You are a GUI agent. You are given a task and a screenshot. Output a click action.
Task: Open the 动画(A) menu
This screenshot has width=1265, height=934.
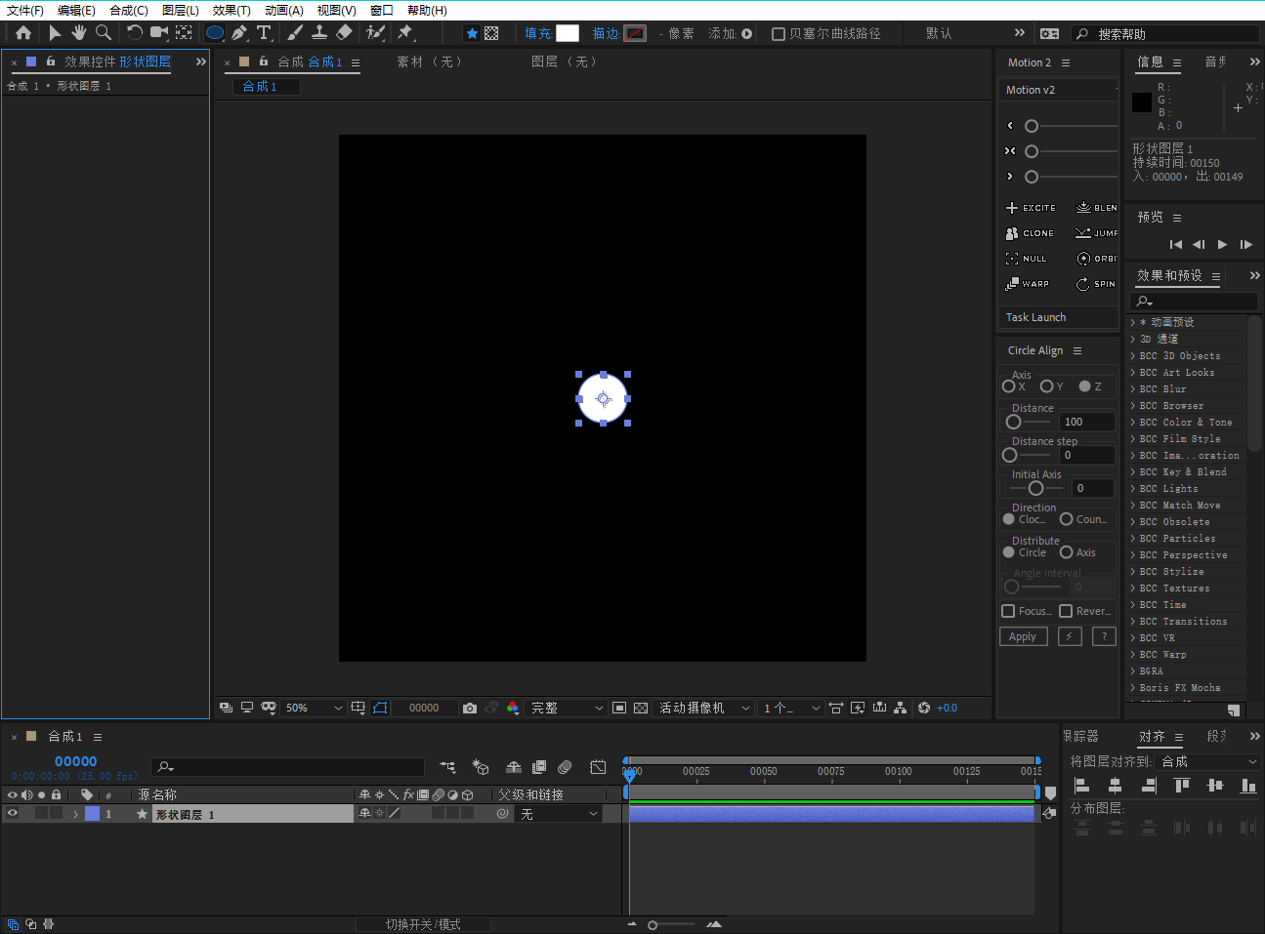pos(284,10)
